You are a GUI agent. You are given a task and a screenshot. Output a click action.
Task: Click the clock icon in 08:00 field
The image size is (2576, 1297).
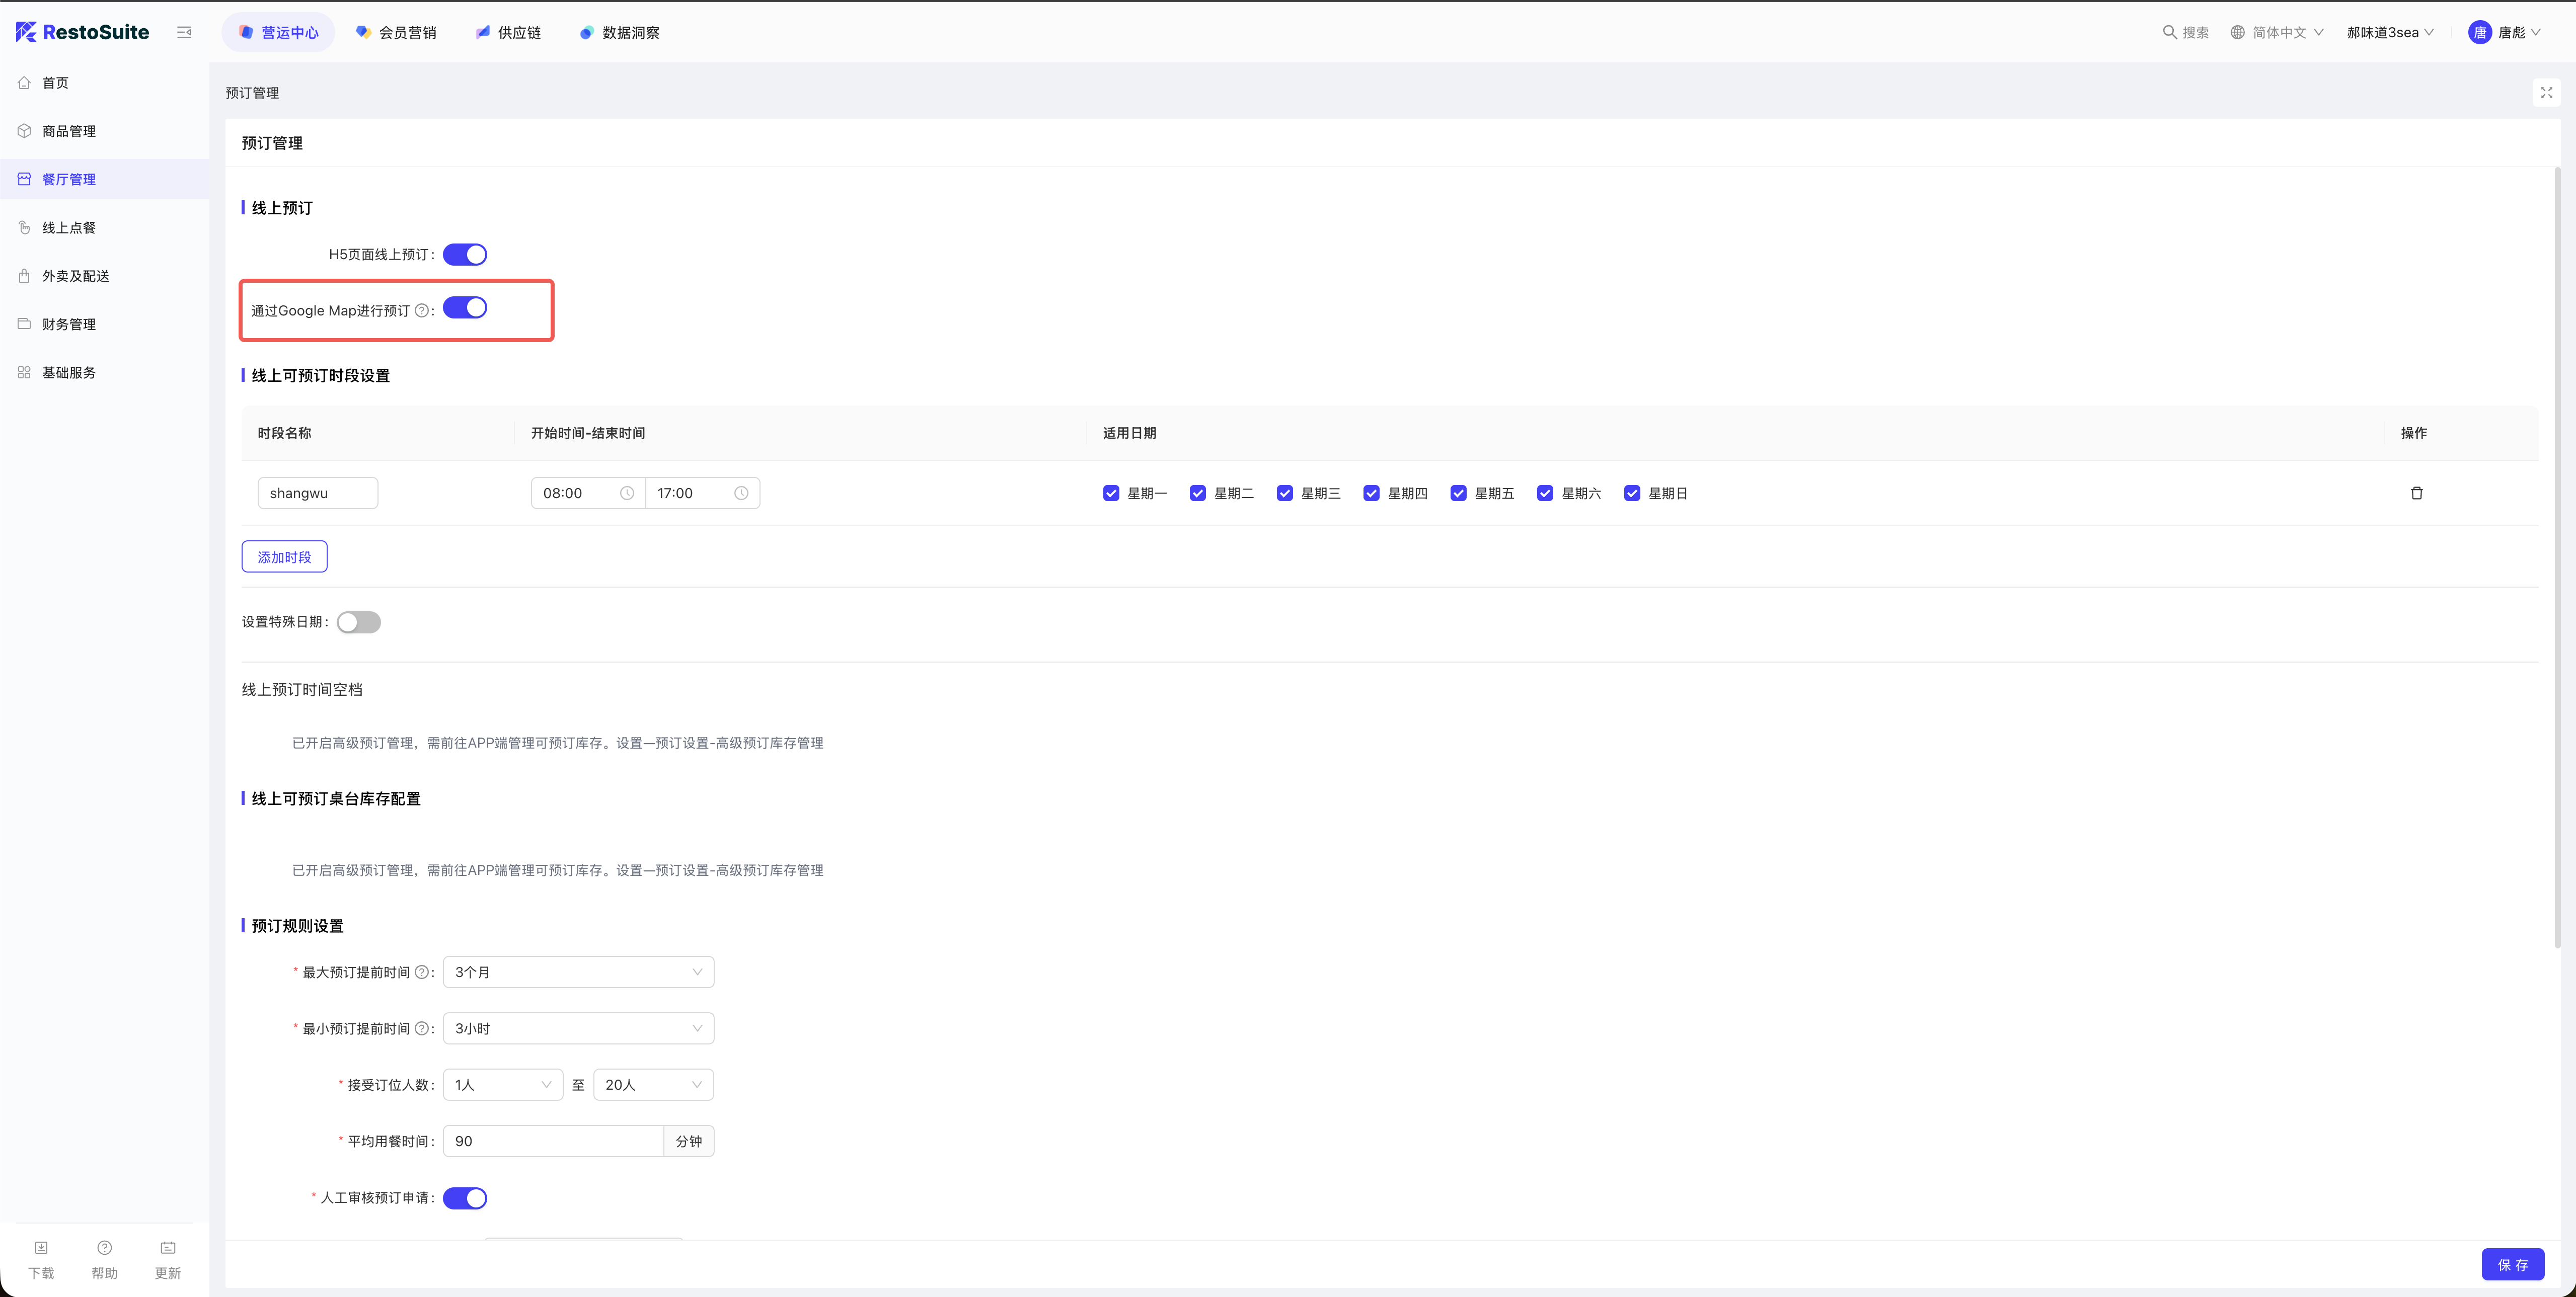pos(627,494)
